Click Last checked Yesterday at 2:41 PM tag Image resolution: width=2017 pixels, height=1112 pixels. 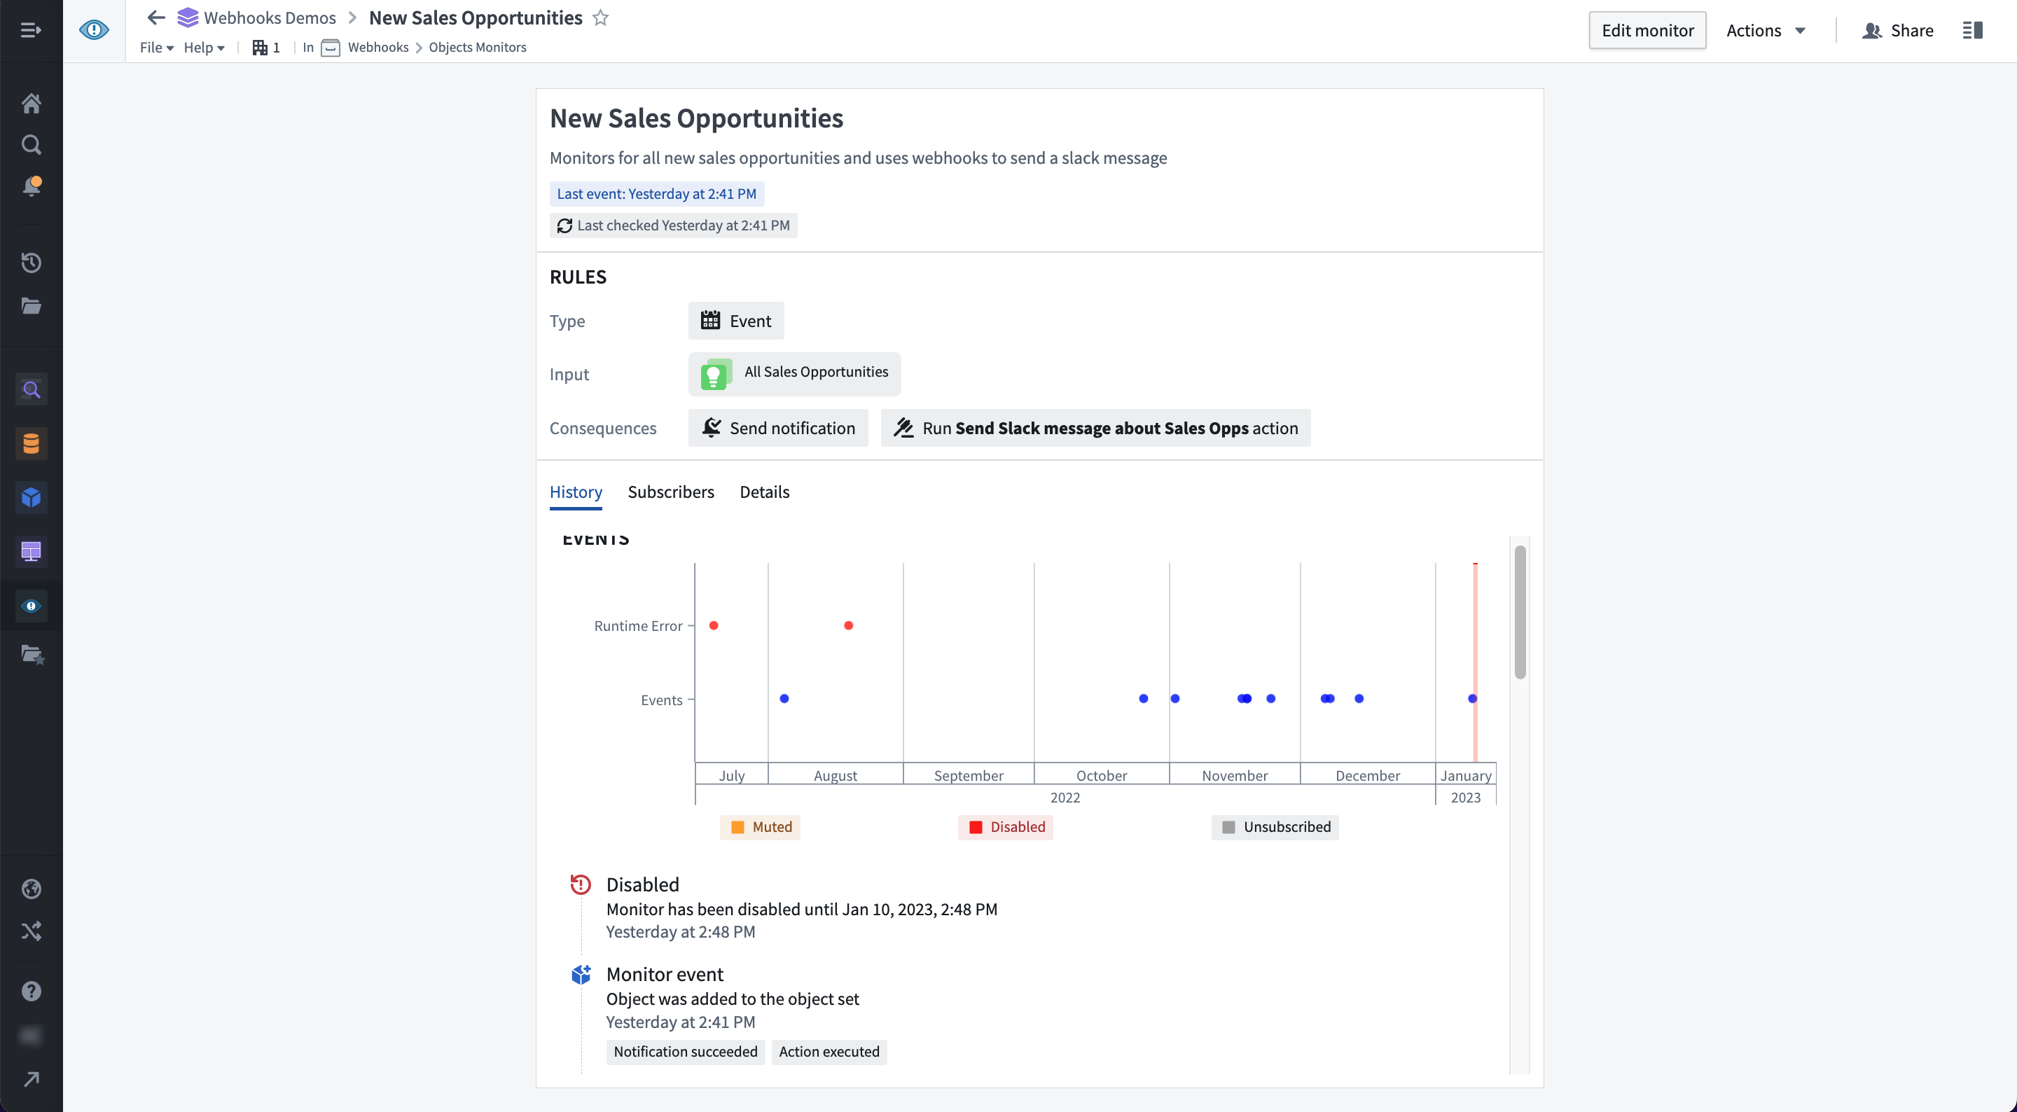[x=672, y=225]
